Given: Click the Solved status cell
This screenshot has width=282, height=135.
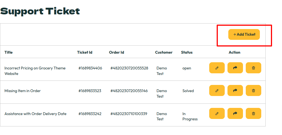Looking at the screenshot, I should pyautogui.click(x=188, y=91).
